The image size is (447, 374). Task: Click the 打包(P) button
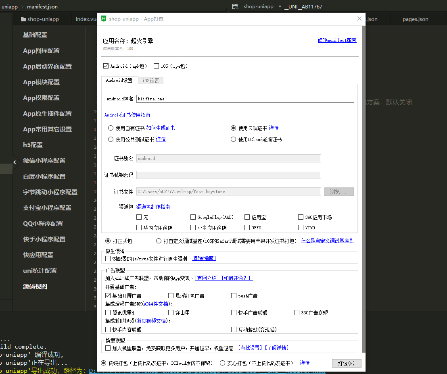point(347,364)
